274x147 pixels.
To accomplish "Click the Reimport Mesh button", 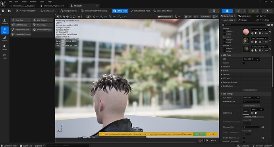I will [x=68, y=11].
